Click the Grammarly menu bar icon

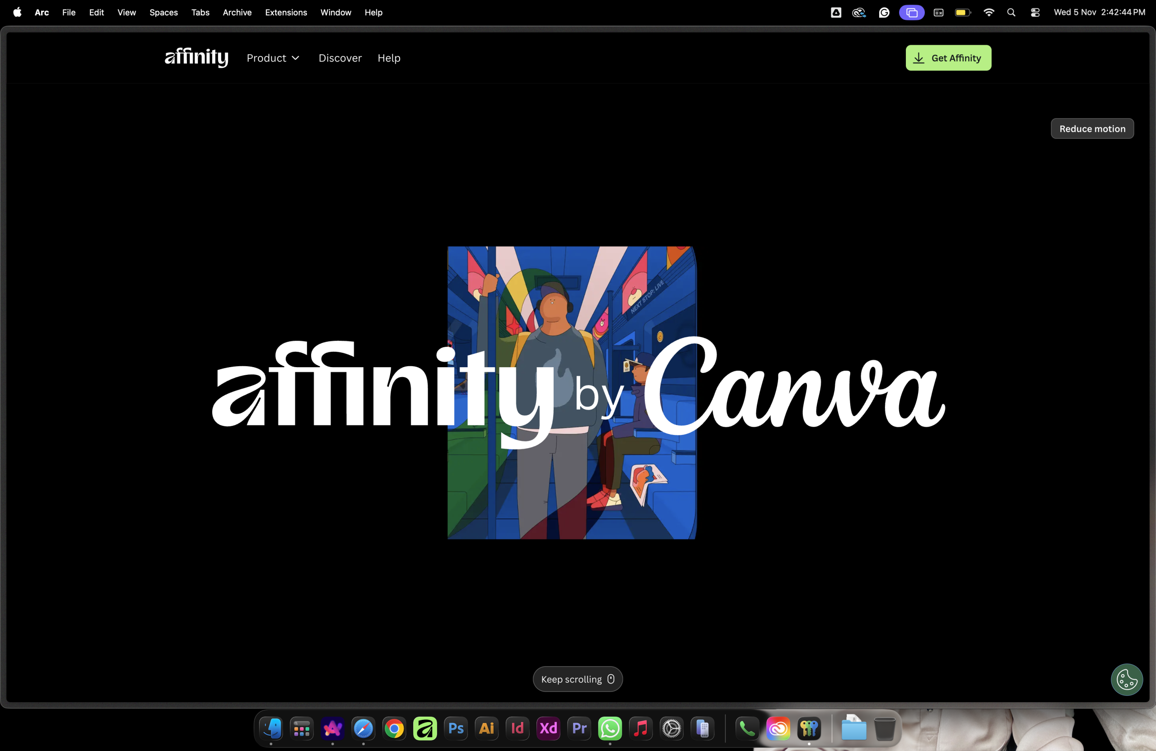884,13
